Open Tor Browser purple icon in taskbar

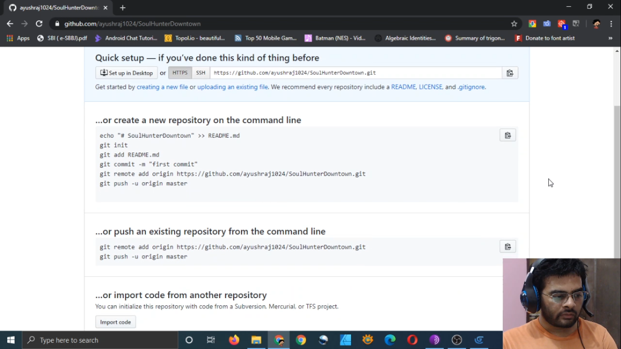coord(435,340)
